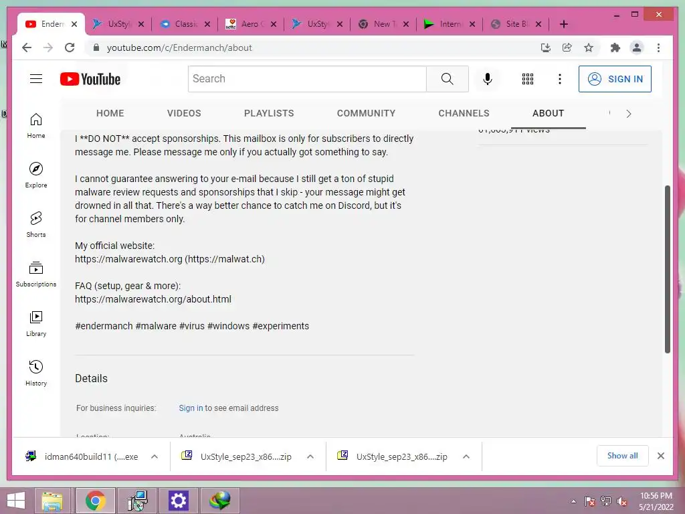Switch to the VIDEOS channel tab
This screenshot has height=514, width=685.
[184, 113]
